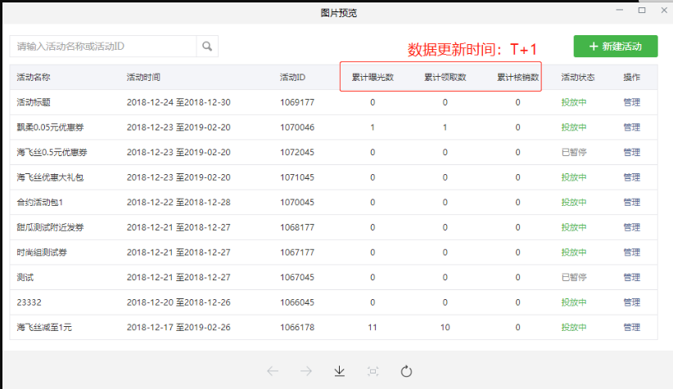Open 管理 for 海飞丝0.5元优惠券 row
This screenshot has height=389, width=673.
pyautogui.click(x=632, y=152)
